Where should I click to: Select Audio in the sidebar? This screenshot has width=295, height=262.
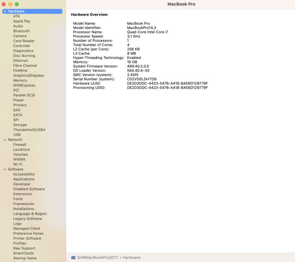[18, 26]
